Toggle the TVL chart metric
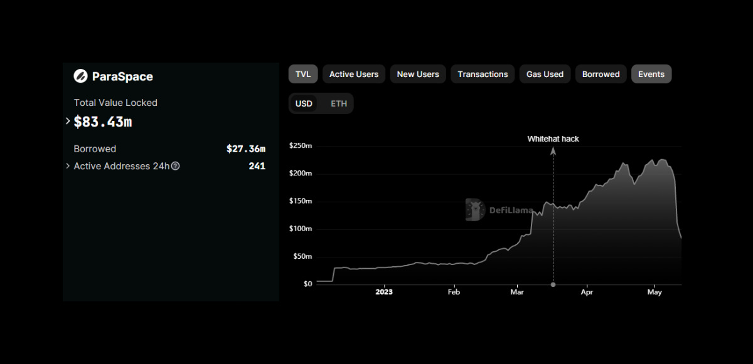The height and width of the screenshot is (364, 753). click(x=304, y=74)
